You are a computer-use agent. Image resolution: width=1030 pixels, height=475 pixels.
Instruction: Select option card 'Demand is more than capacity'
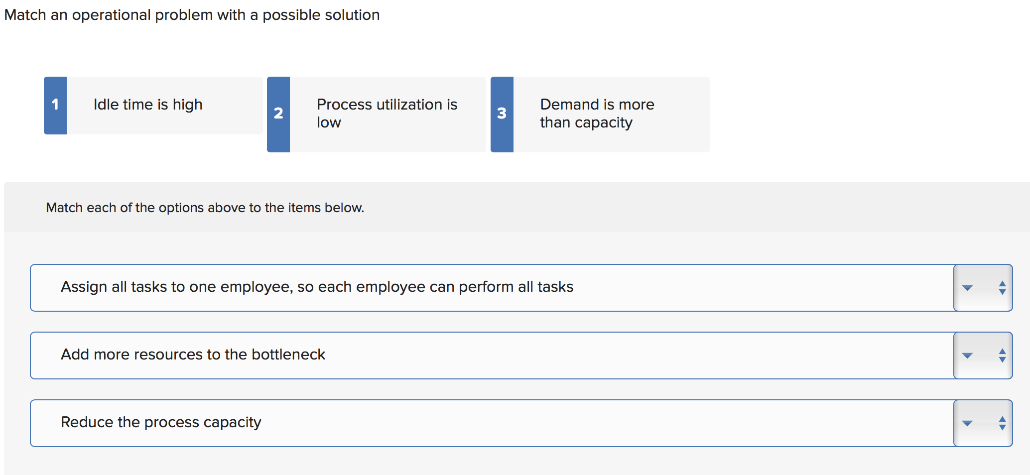[x=597, y=114]
